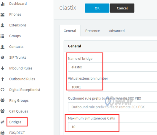Click the Bridges swap arrows icon

click(2, 122)
